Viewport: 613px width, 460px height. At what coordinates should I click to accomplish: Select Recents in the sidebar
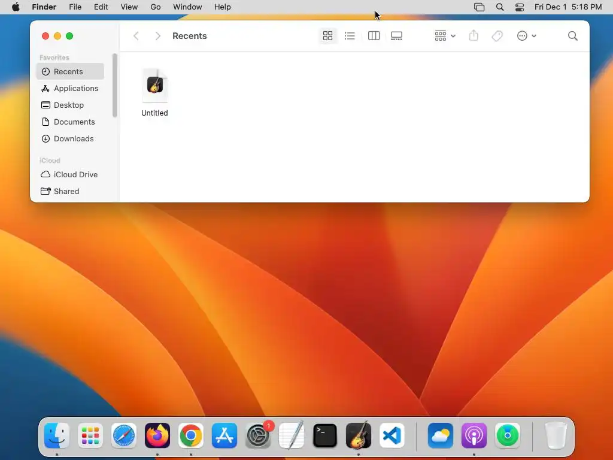[71, 72]
